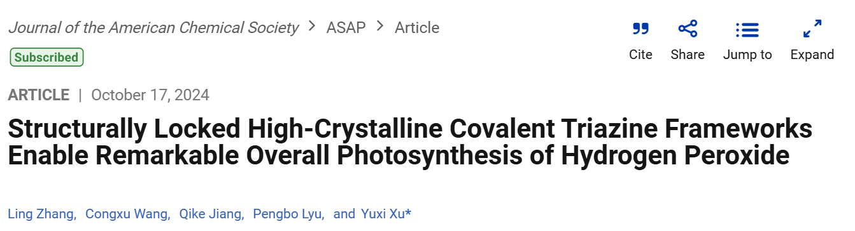
Task: Click the Jump to text label
Action: 747,55
